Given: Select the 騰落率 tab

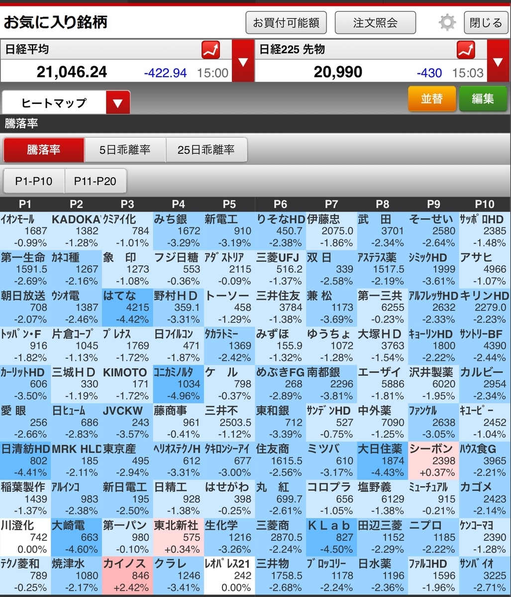Looking at the screenshot, I should pyautogui.click(x=44, y=150).
